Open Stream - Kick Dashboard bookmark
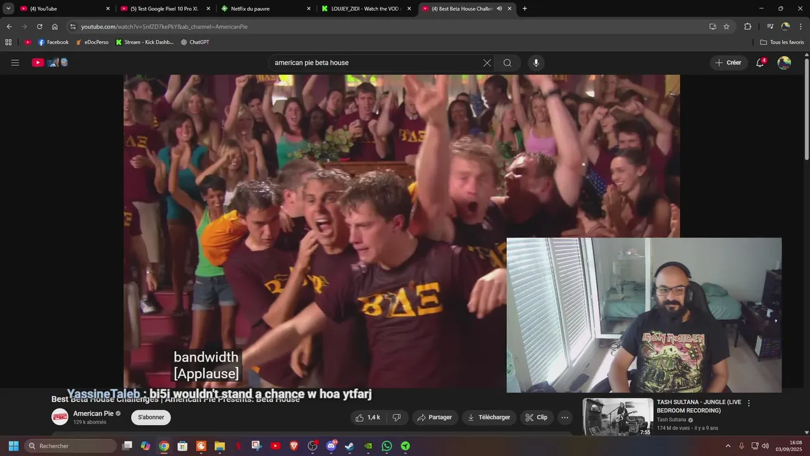 click(x=144, y=42)
